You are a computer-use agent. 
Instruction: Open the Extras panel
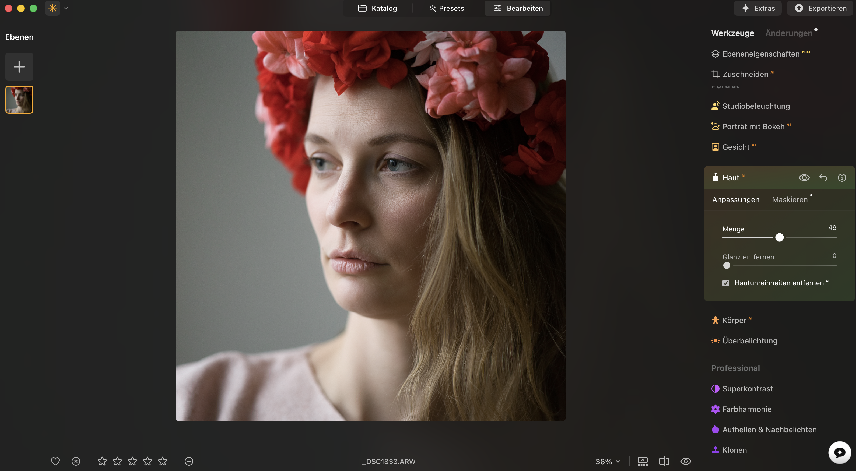tap(758, 8)
